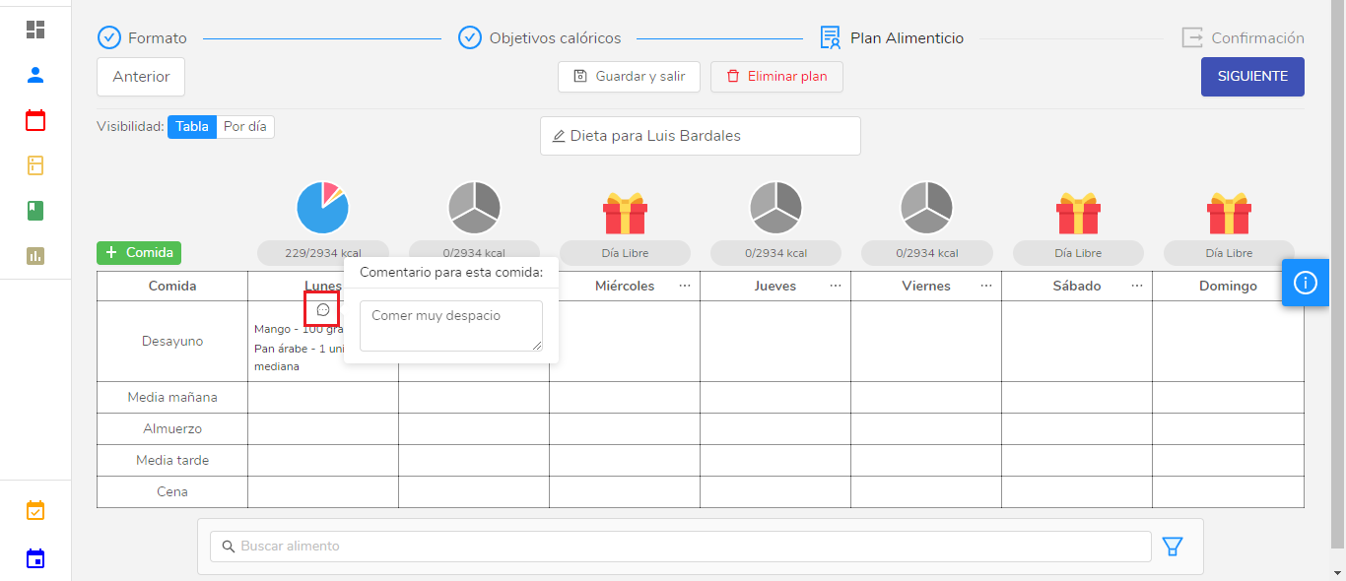This screenshot has height=581, width=1346.
Task: Click the Viernes column header text
Action: 926,286
